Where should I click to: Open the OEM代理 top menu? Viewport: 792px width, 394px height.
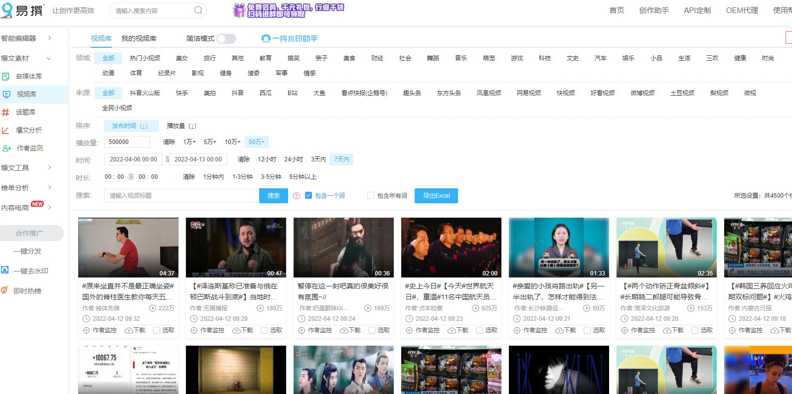(x=742, y=10)
